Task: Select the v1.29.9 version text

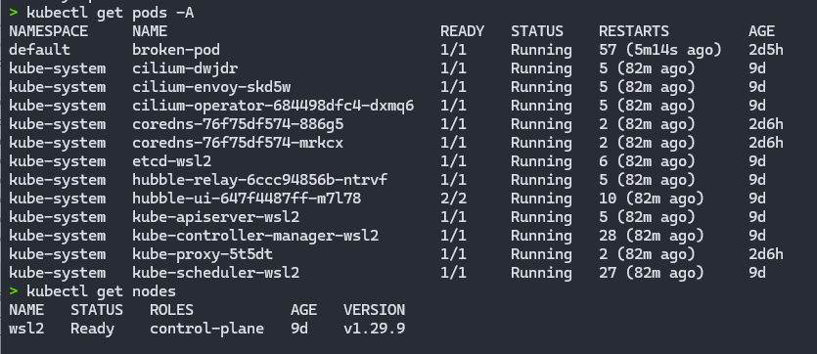Action: 374,329
